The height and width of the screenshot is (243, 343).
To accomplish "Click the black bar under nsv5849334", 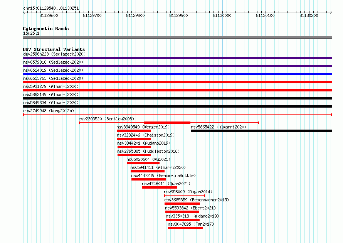I will tap(177, 106).
